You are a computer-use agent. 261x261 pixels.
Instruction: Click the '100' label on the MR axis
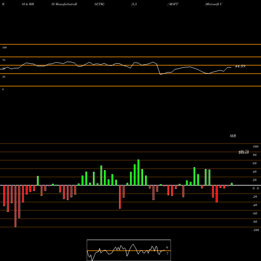point(255,147)
